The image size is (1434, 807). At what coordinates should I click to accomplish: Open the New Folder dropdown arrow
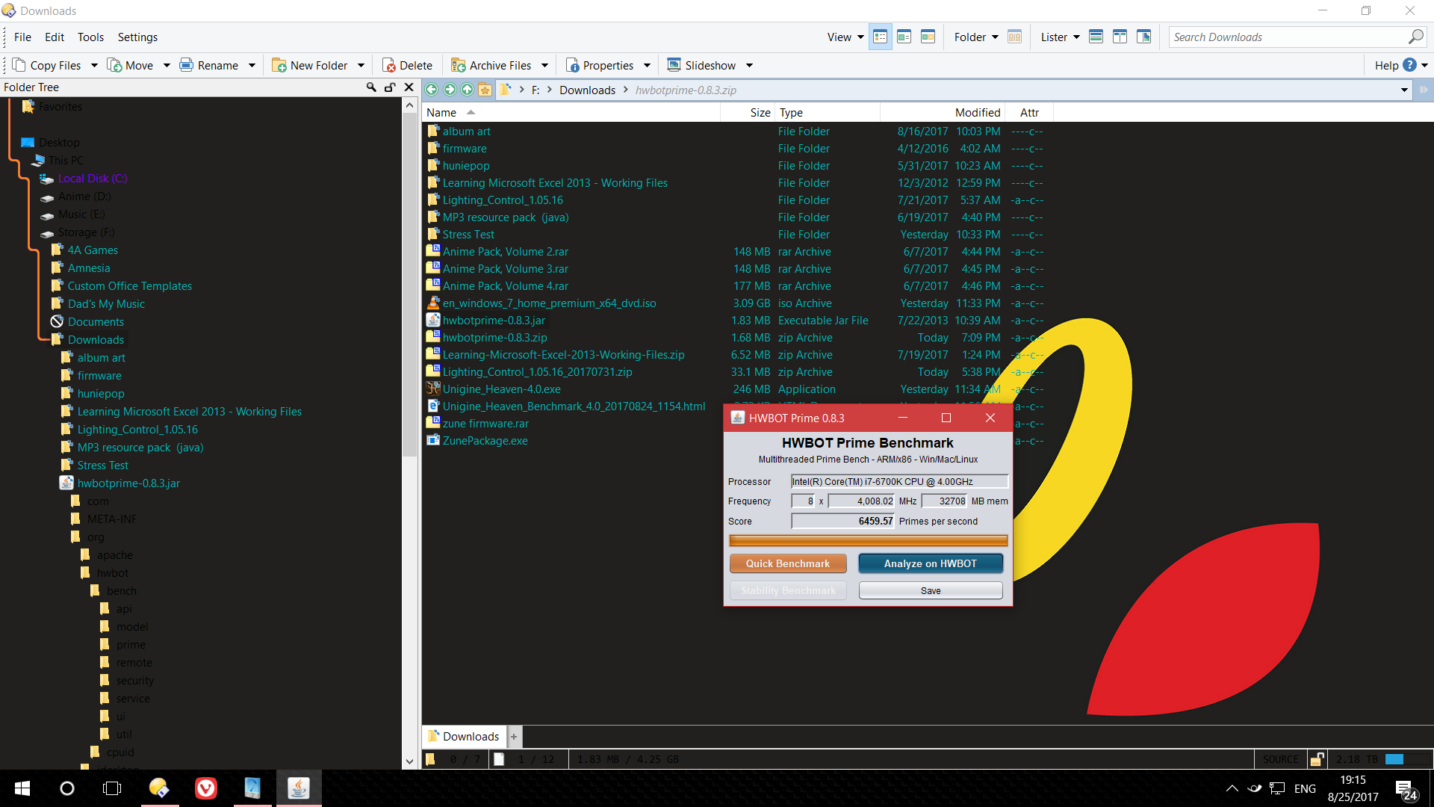pyautogui.click(x=361, y=66)
